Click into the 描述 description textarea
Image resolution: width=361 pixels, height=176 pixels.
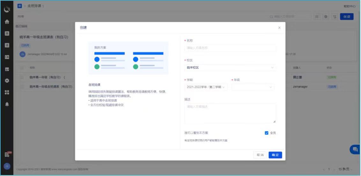(x=230, y=113)
